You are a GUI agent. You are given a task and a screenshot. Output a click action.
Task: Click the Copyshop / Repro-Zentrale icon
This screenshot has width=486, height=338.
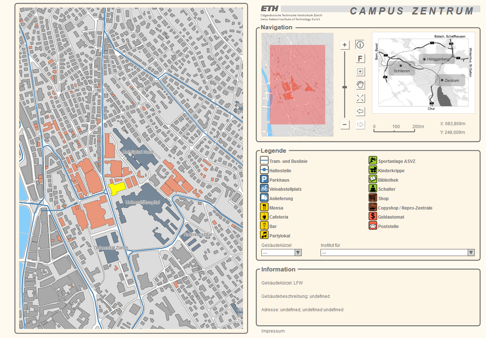(x=373, y=207)
